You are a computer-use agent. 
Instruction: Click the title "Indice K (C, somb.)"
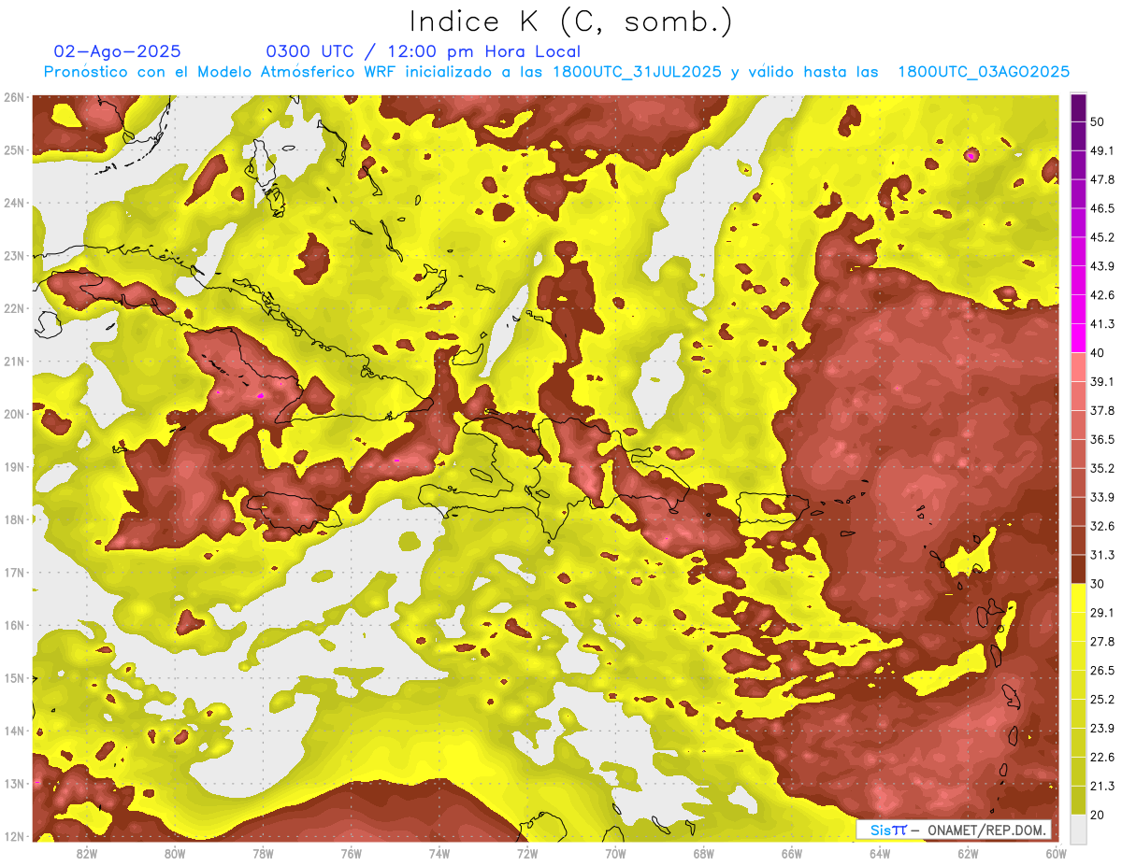pos(571,22)
